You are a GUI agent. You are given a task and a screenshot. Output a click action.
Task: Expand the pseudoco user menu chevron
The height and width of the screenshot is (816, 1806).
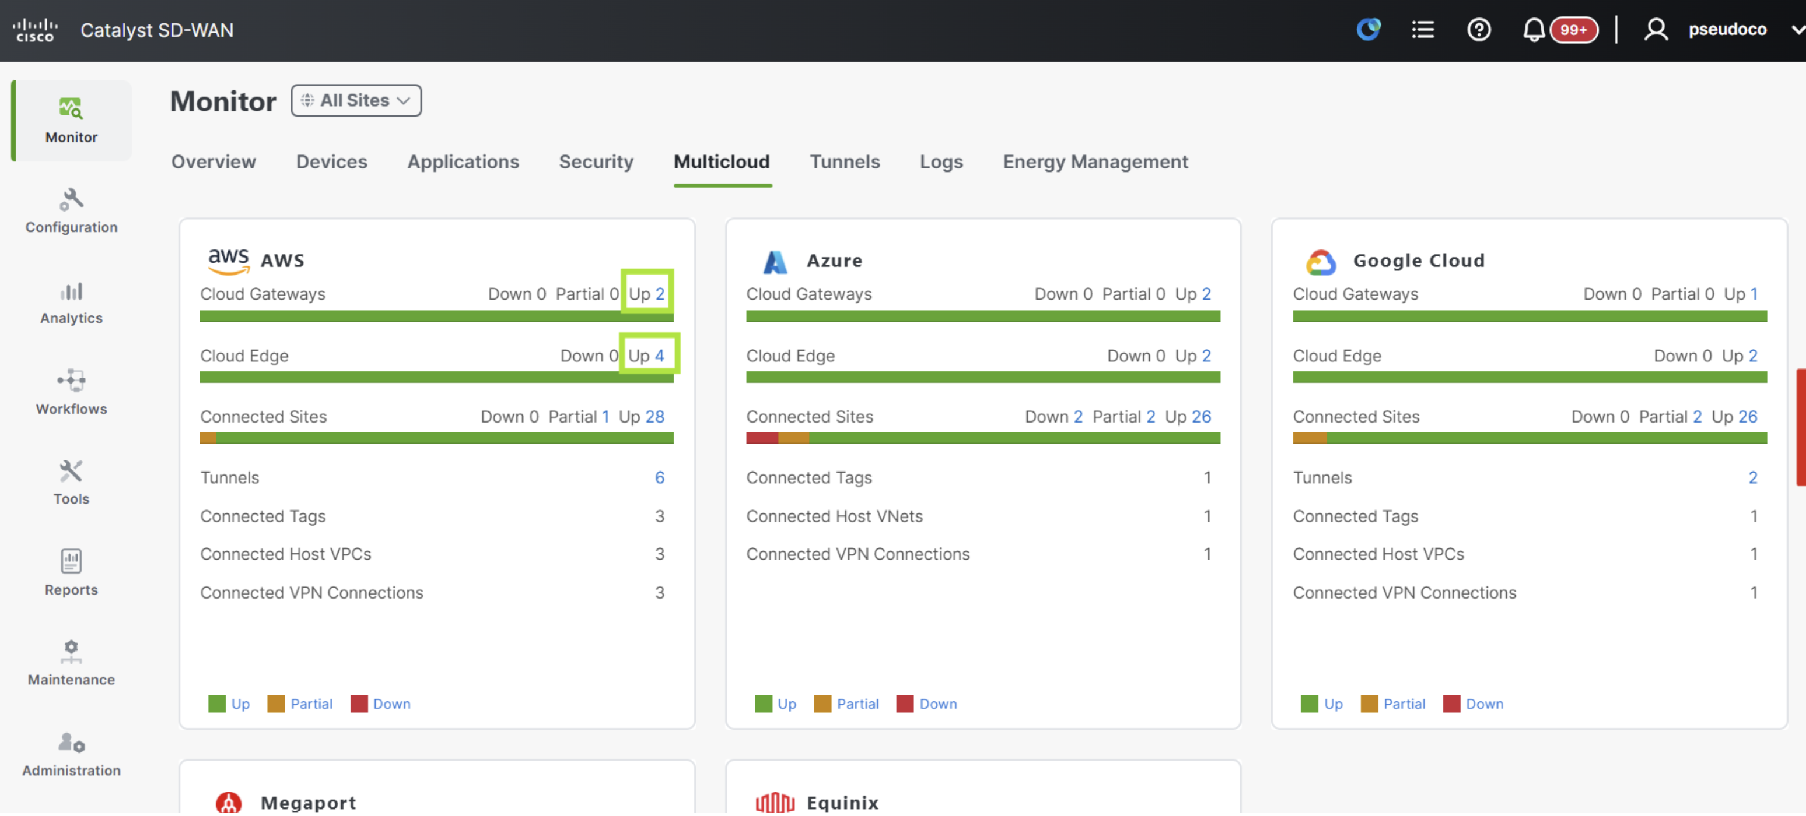pyautogui.click(x=1797, y=30)
